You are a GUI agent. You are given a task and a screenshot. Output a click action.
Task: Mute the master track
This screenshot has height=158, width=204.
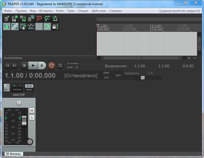click(32, 110)
